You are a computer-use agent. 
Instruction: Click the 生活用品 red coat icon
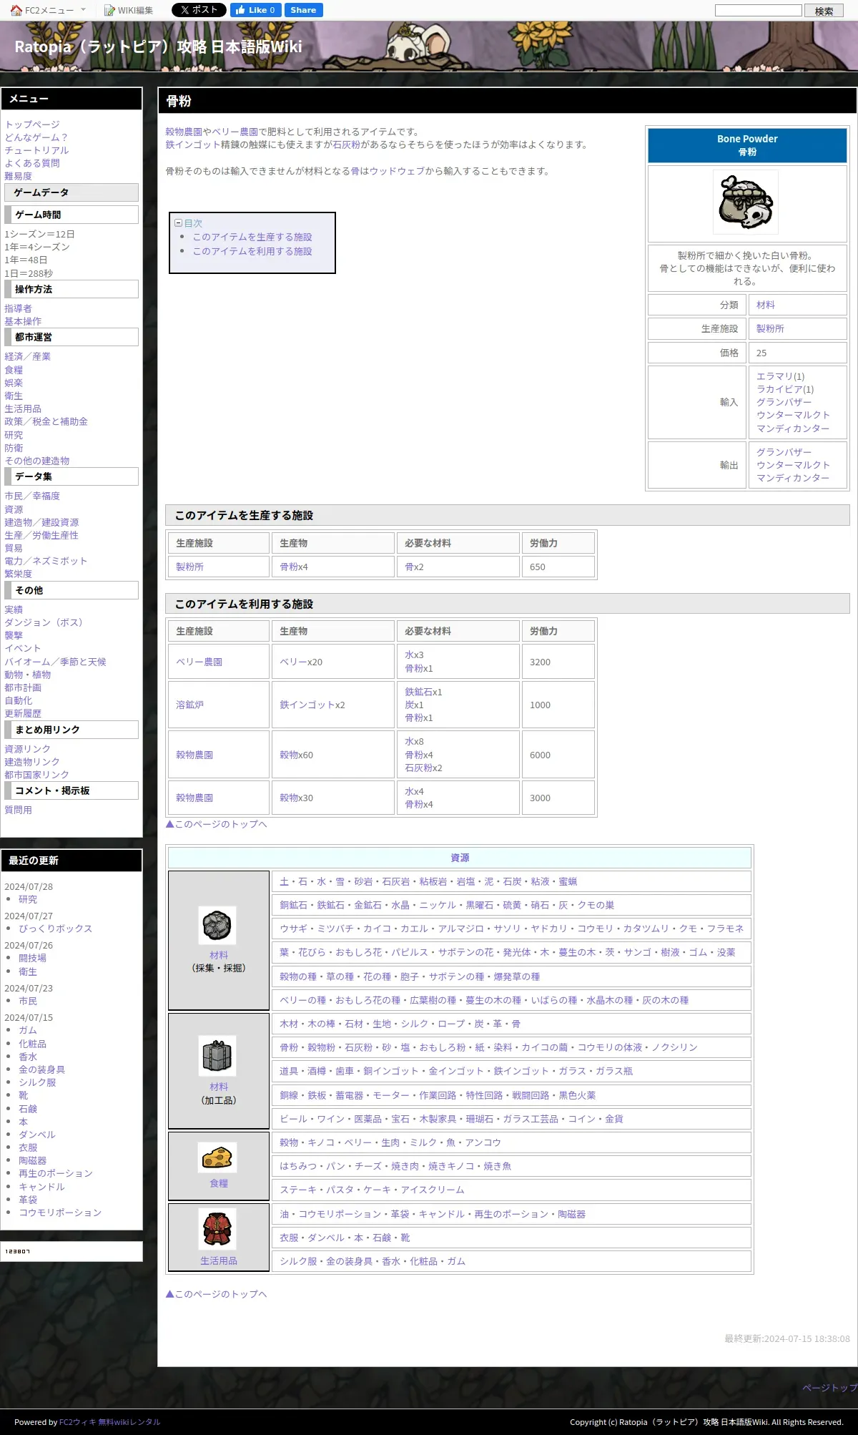pos(217,1229)
